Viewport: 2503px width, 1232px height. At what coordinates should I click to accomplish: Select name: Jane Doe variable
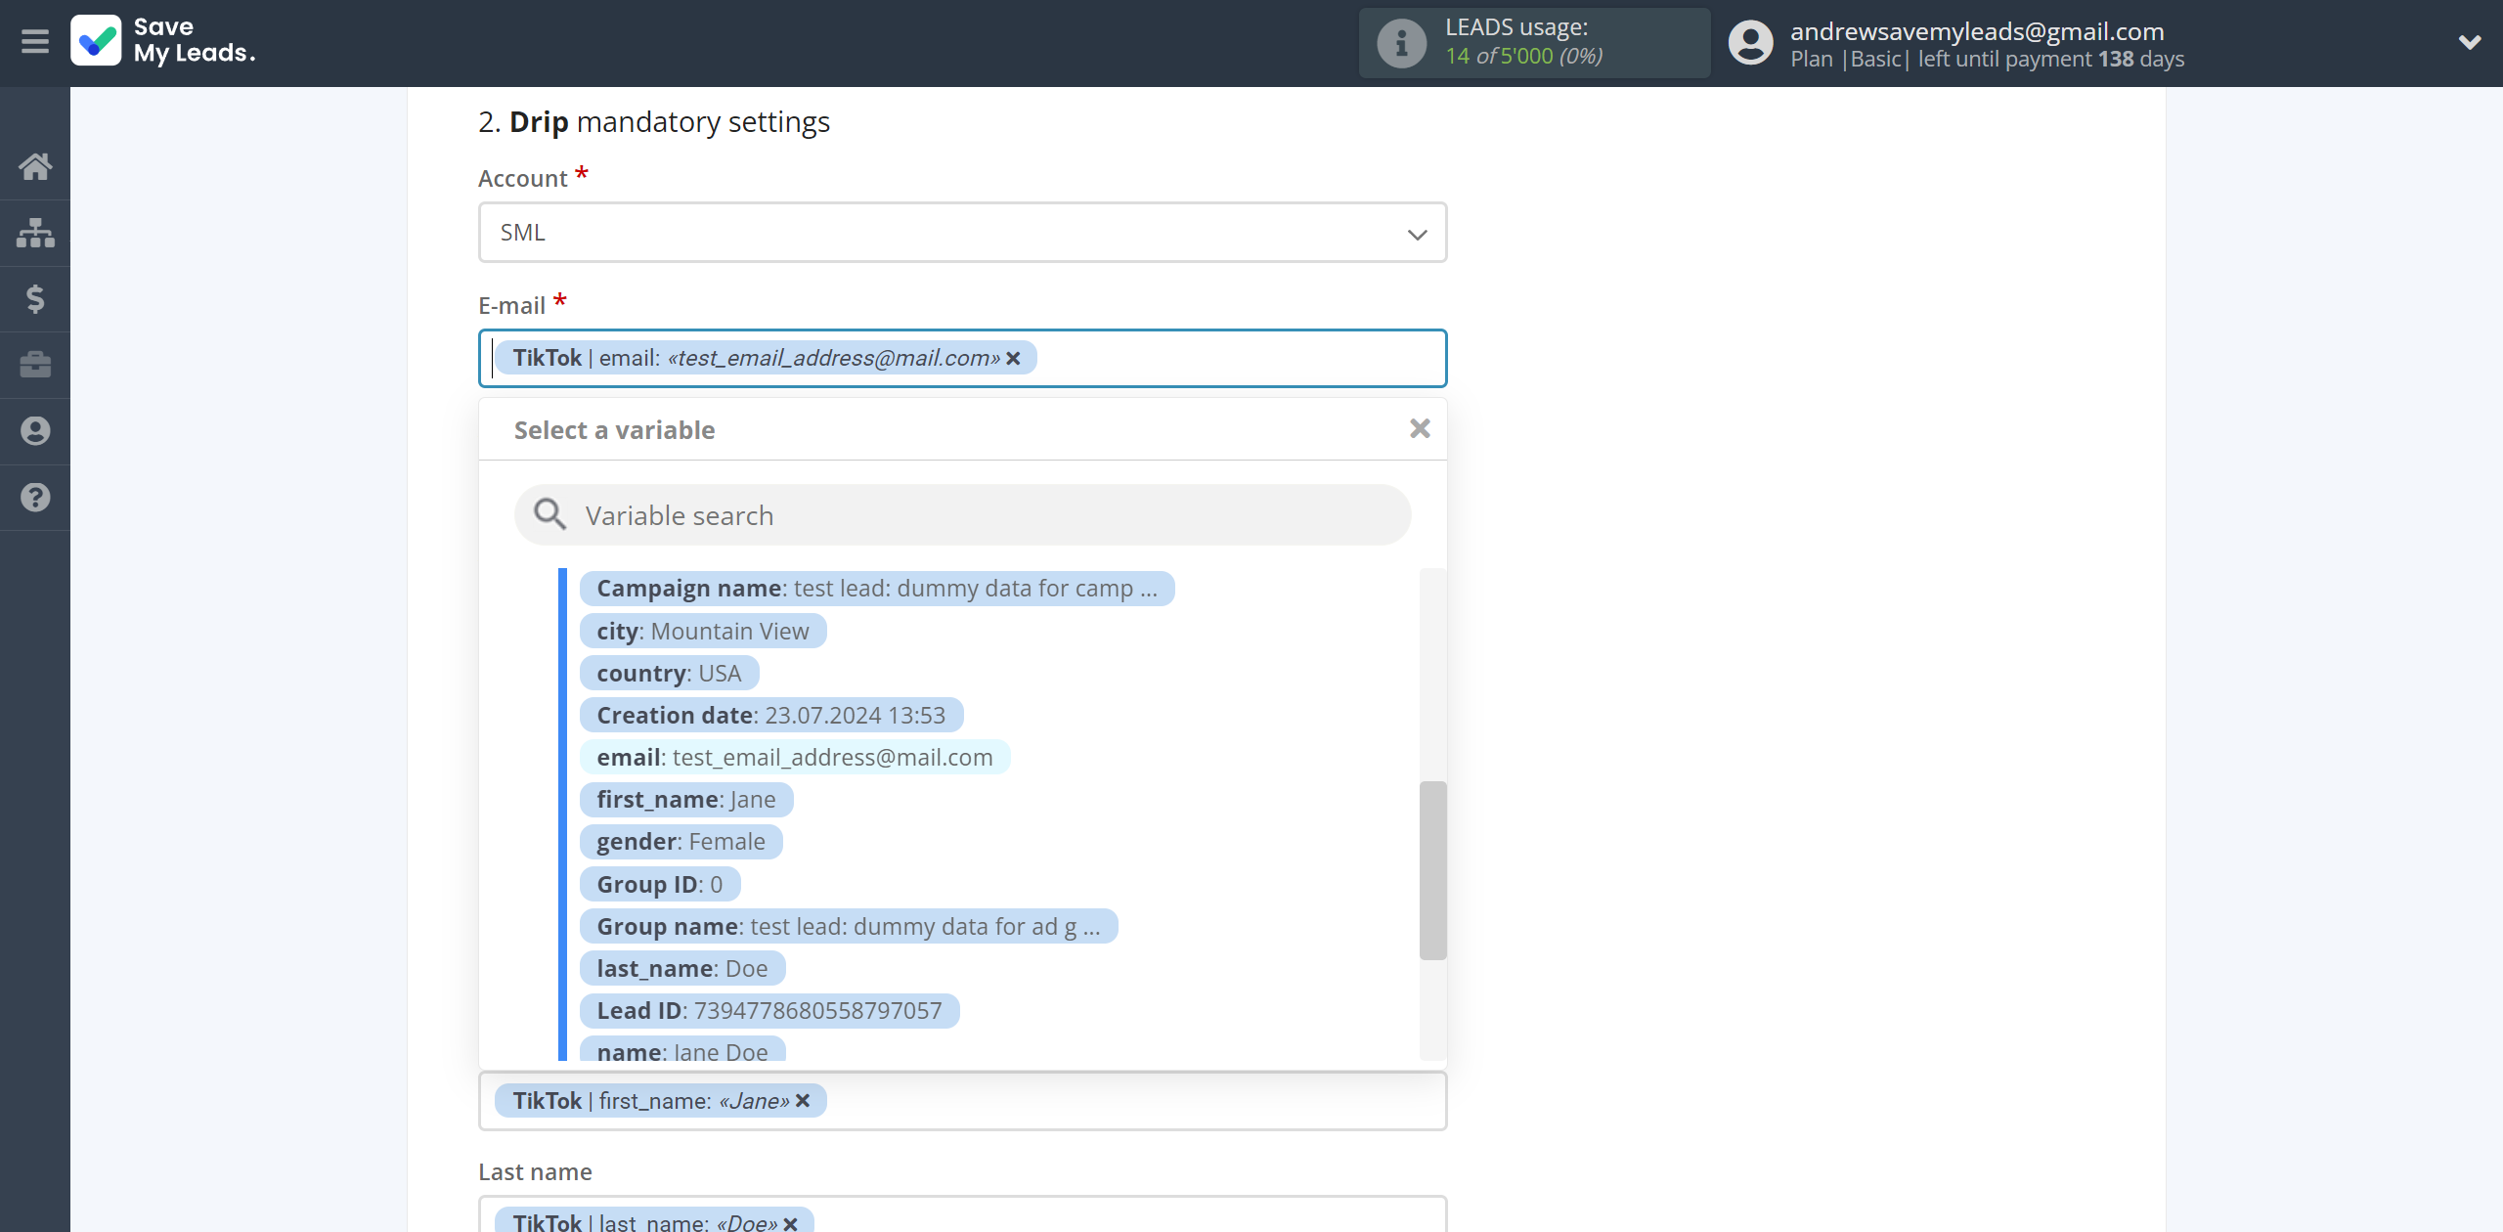point(682,1050)
